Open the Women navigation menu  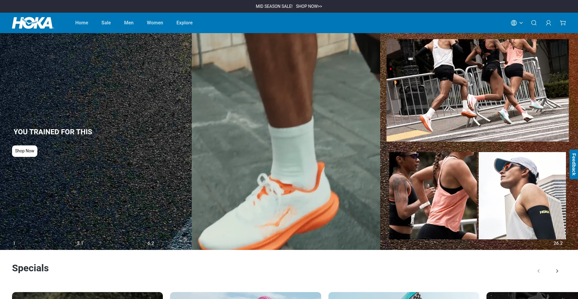pos(155,23)
